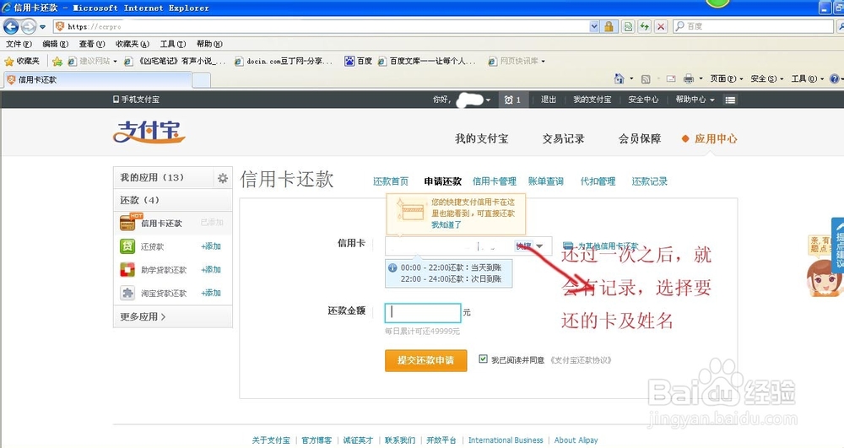Click the Home icon in command bar
844x448 pixels.
619,79
